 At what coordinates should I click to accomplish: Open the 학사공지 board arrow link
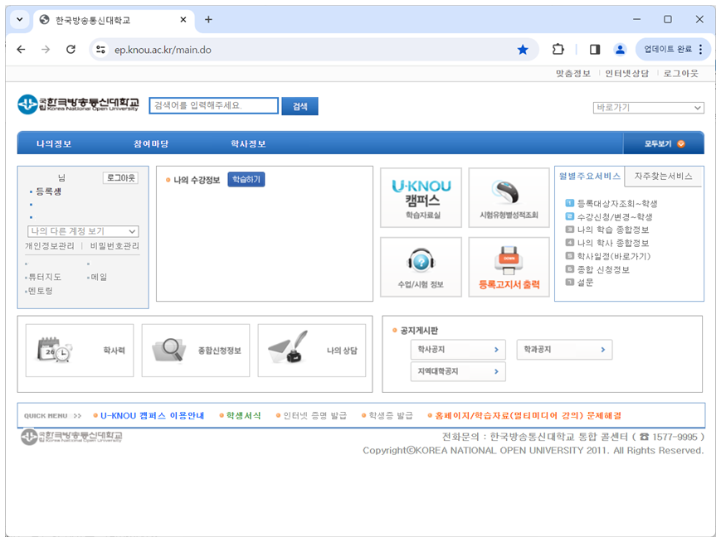[458, 350]
